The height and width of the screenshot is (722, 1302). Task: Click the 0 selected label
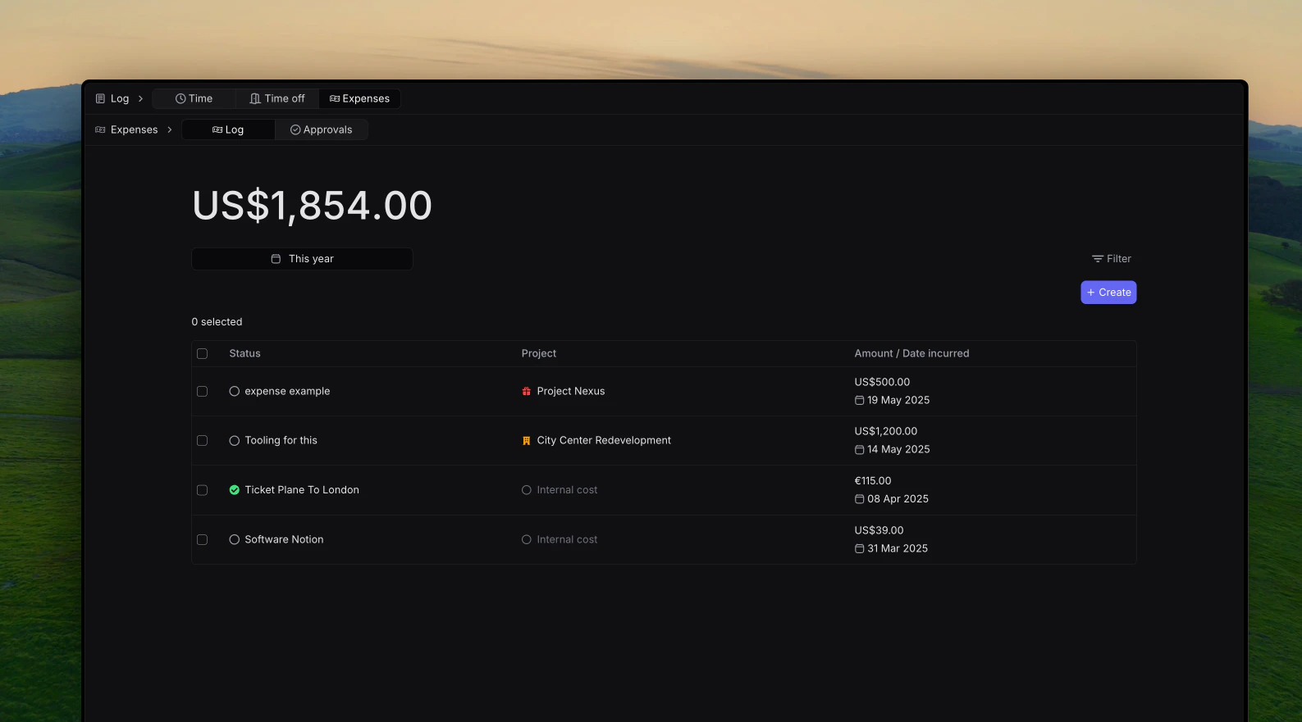click(217, 322)
